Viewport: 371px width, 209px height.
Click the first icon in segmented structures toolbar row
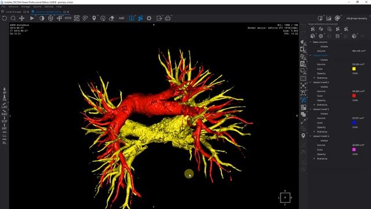313,29
